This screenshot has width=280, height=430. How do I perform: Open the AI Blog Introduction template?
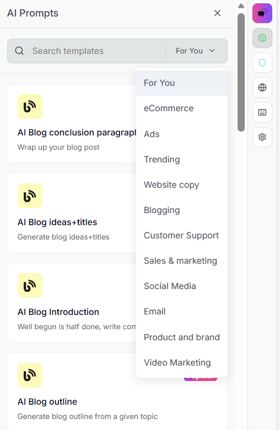coord(58,312)
